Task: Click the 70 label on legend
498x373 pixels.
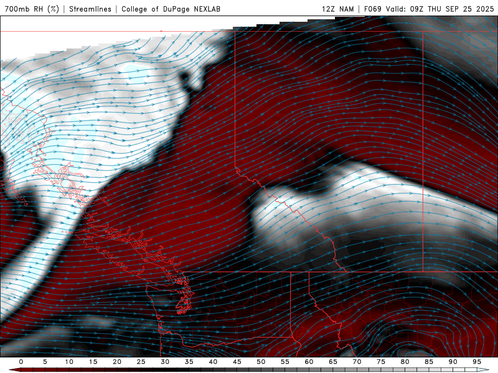Action: pyautogui.click(x=357, y=362)
